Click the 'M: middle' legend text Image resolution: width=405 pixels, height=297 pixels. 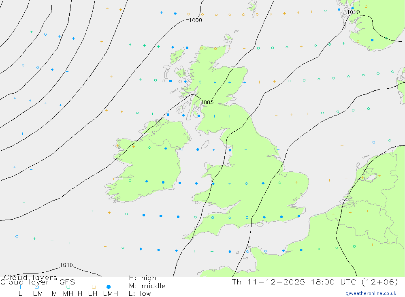pyautogui.click(x=147, y=286)
